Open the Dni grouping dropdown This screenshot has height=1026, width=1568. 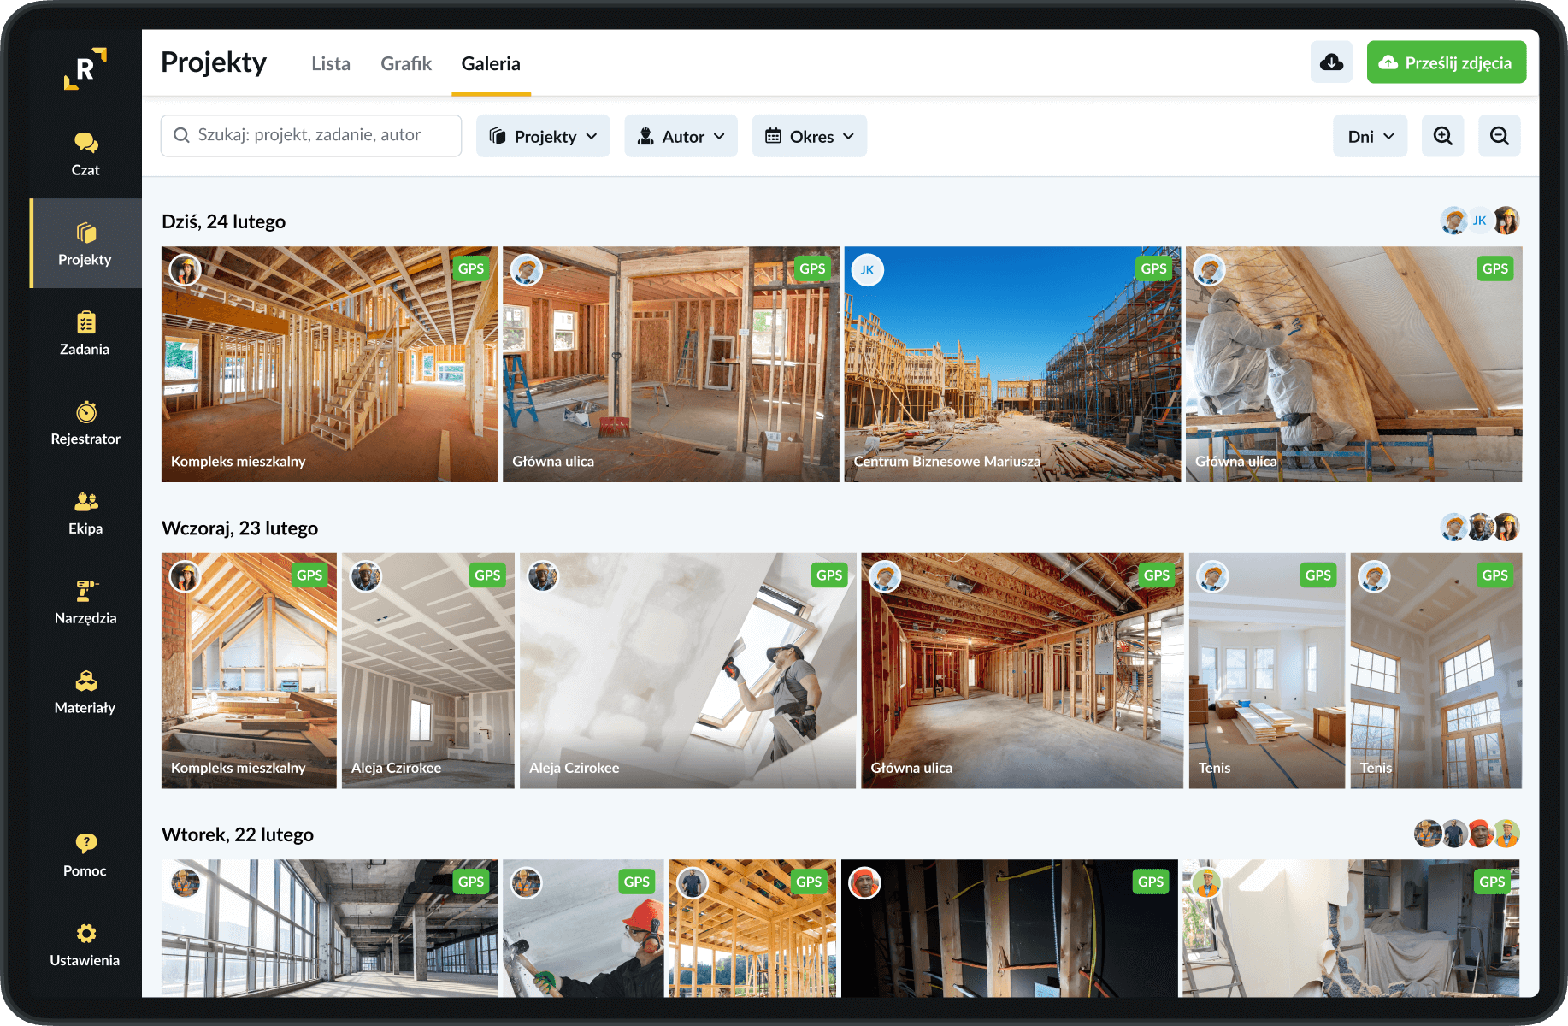[1370, 136]
